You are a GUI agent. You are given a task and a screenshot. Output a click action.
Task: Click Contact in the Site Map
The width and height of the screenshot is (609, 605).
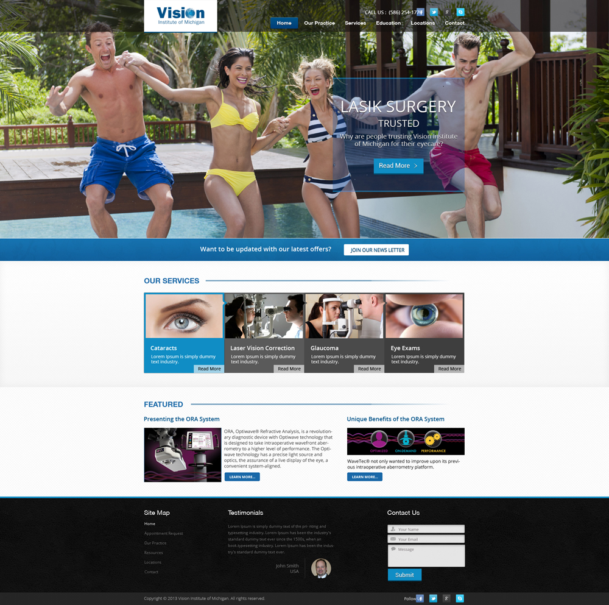click(x=151, y=572)
